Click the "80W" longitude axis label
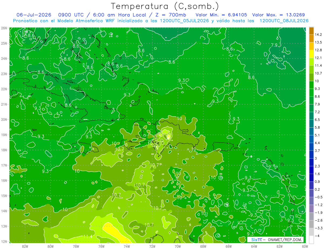 click(x=50, y=246)
